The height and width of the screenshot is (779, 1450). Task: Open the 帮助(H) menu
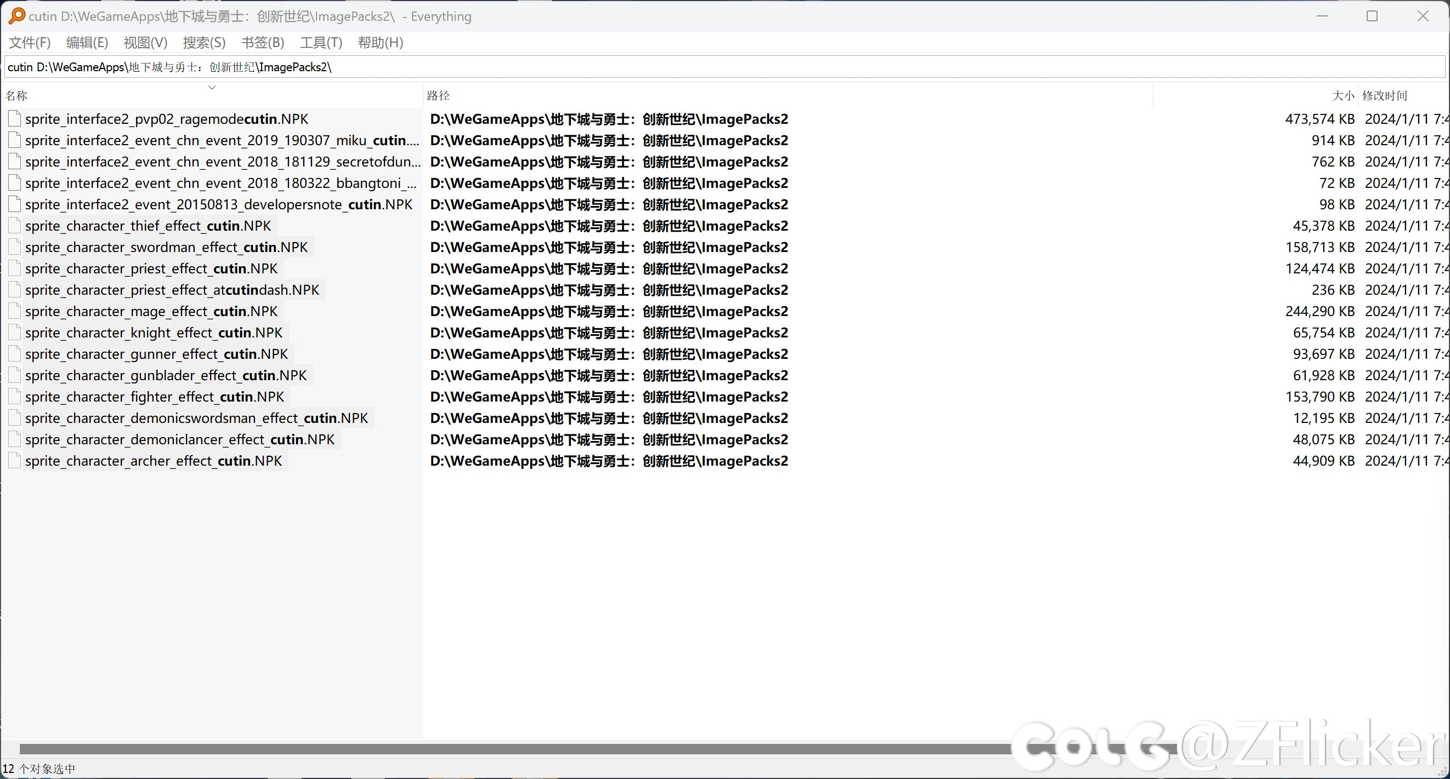pyautogui.click(x=381, y=43)
